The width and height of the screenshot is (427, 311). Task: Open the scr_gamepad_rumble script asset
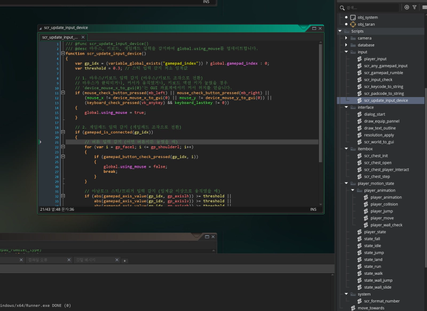(x=383, y=73)
